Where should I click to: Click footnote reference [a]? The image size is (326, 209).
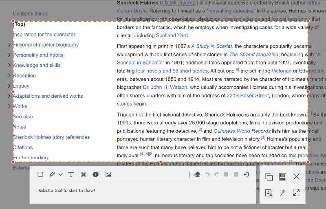237,69
